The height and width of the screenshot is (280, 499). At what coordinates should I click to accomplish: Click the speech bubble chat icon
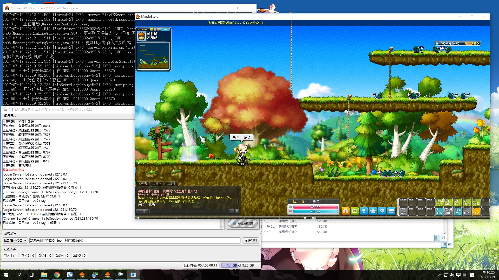pos(237,211)
